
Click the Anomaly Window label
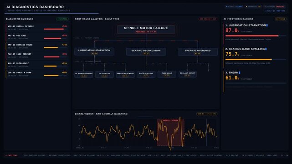point(170,121)
